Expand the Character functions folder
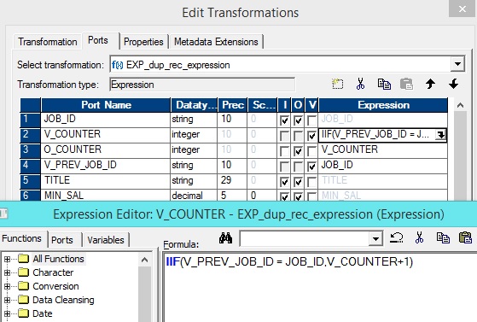The image size is (477, 322). tap(8, 272)
